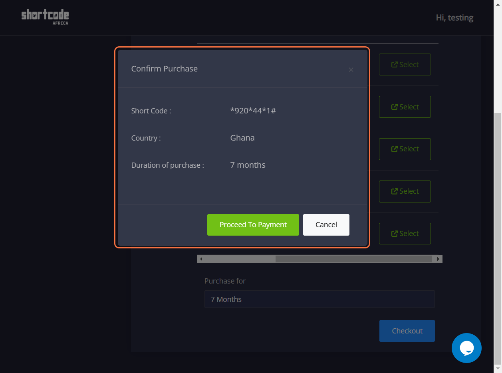Click the *920*44*1# short code value
Image resolution: width=502 pixels, height=373 pixels.
[x=253, y=111]
